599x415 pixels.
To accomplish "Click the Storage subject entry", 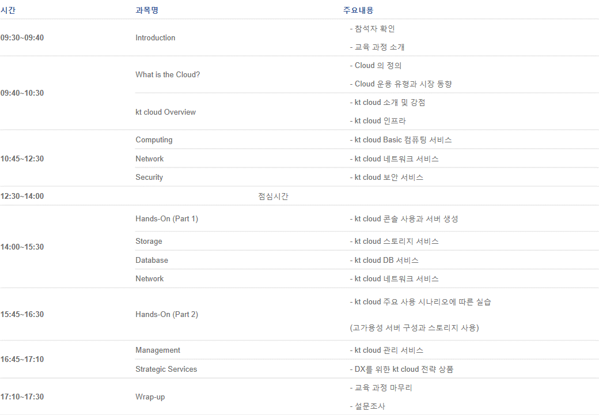I will [x=149, y=241].
